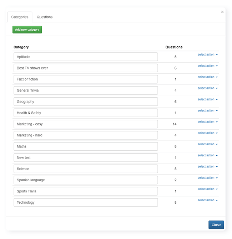Viewport: 232px width, 239px height.
Task: Select the Health & Safety input field
Action: click(86, 113)
